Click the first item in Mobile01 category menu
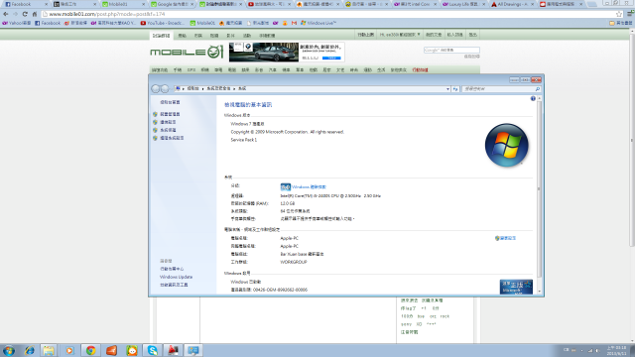Screen dimensions: 635x357 tap(160, 70)
